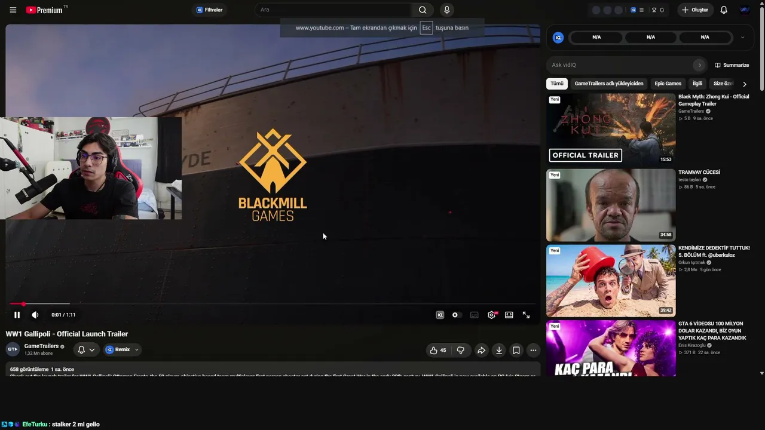Open KENDİMİZE DEDEKTİF TUTTUK thumbnail
Screen dimensions: 765x430
click(611, 281)
